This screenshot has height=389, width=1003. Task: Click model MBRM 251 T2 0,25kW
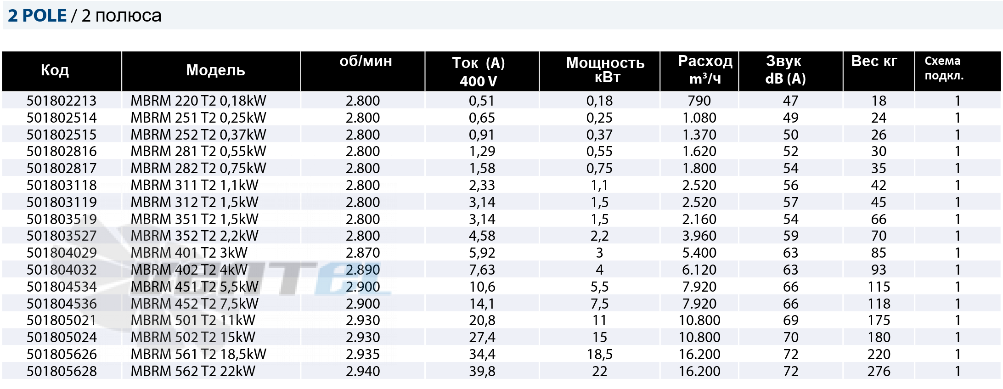198,118
